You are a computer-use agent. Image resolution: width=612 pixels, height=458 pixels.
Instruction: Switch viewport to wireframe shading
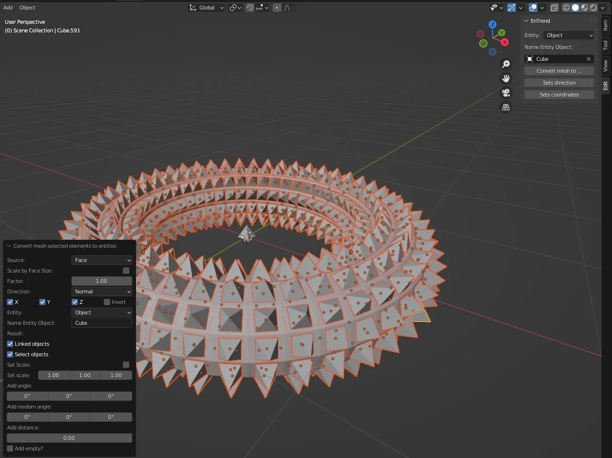pos(566,8)
